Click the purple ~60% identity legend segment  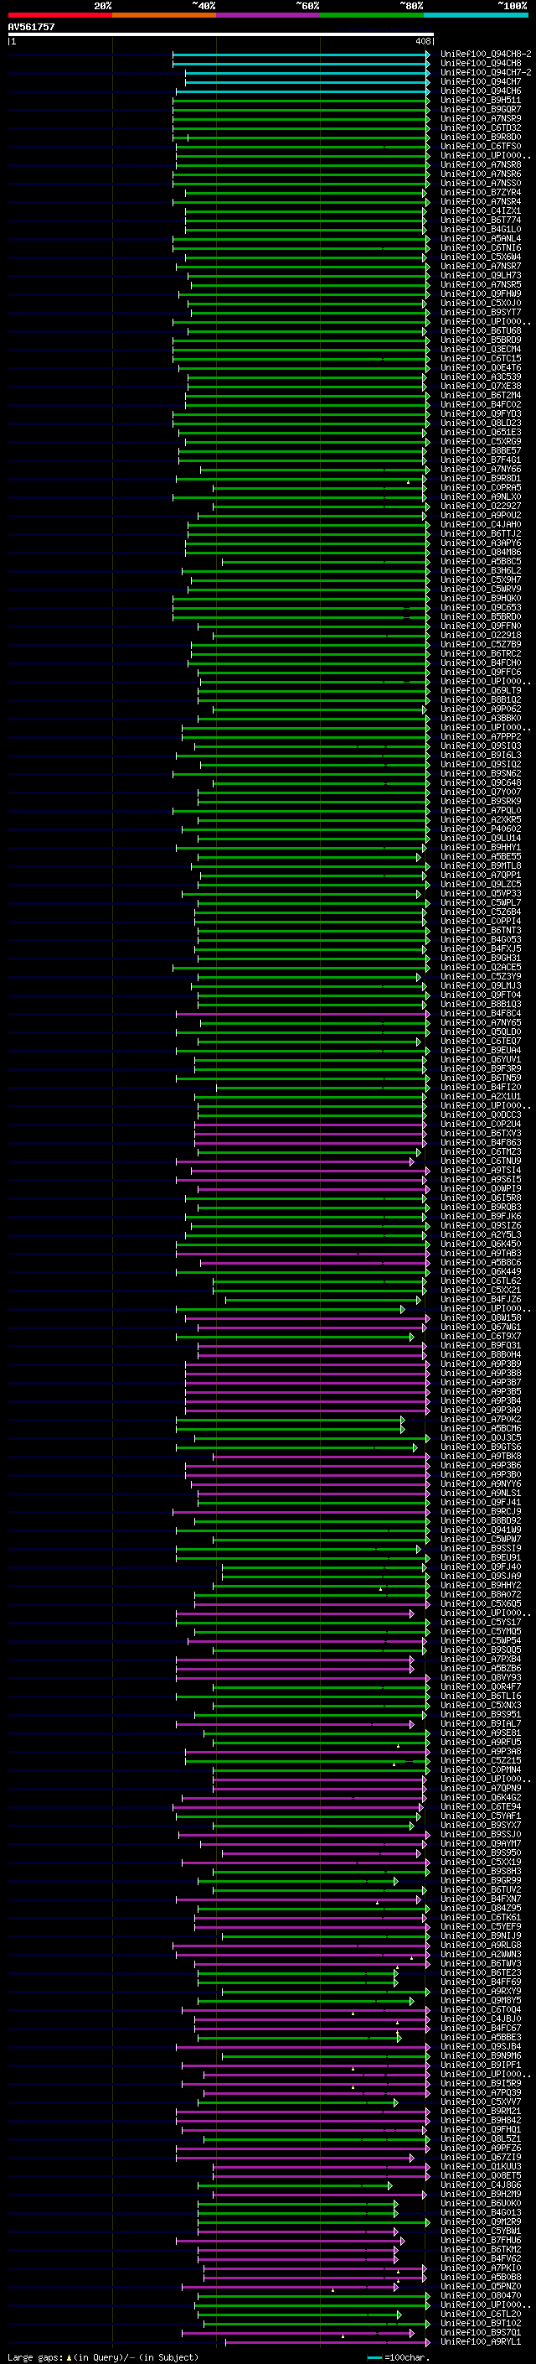[267, 15]
